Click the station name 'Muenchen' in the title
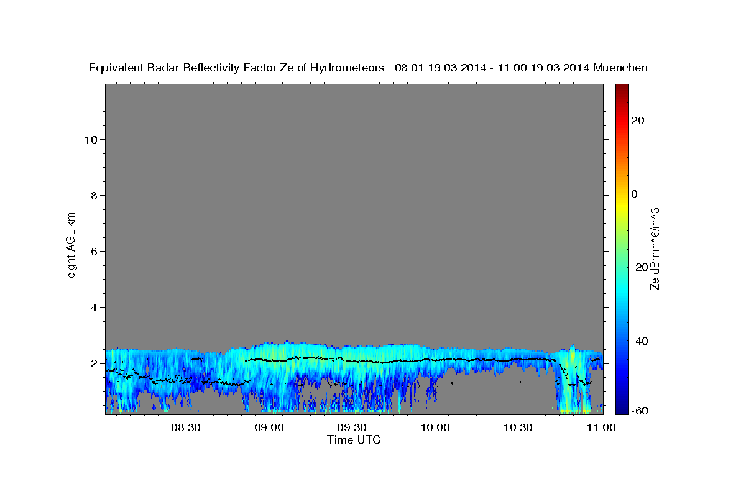The height and width of the screenshot is (497, 746). [x=620, y=68]
